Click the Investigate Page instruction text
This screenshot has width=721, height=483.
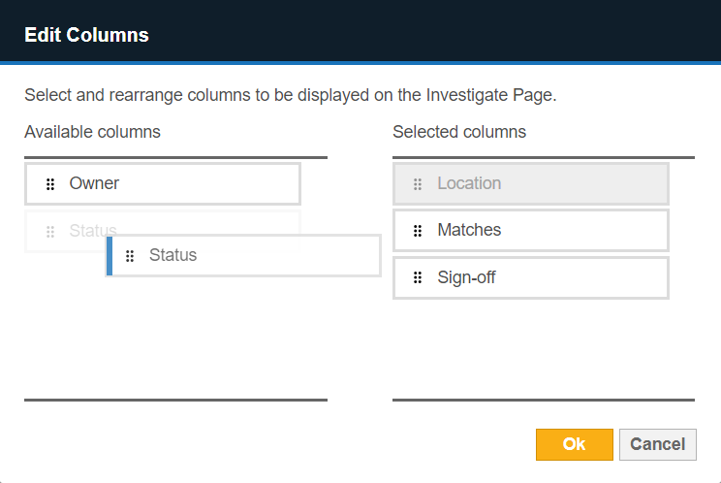[x=291, y=95]
